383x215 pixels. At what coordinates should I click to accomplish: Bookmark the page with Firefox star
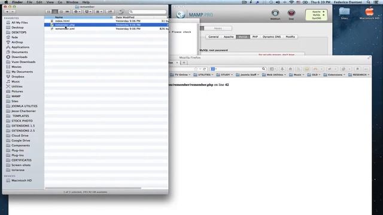pos(196,69)
